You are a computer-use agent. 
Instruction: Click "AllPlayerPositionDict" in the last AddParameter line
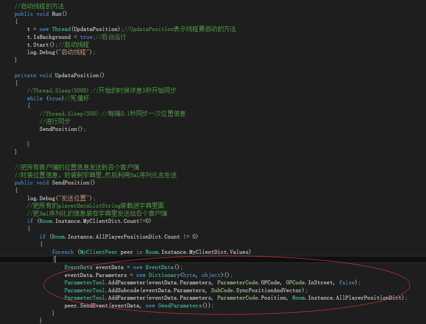tap(368, 298)
